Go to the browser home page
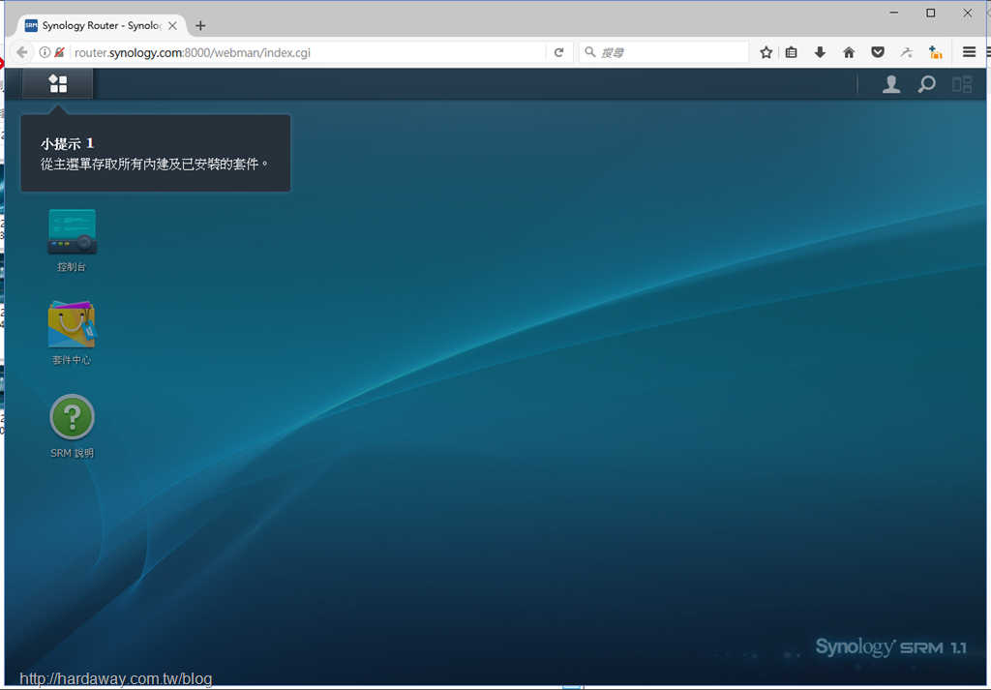This screenshot has width=991, height=690. (x=849, y=52)
